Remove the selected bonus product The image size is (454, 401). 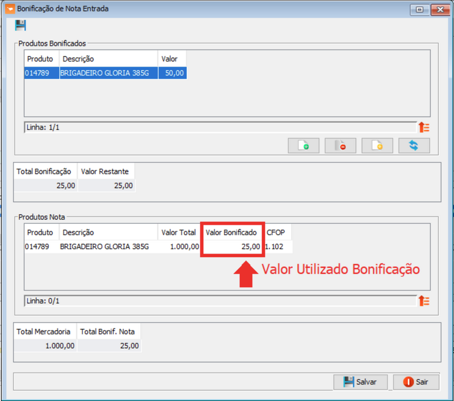click(340, 145)
